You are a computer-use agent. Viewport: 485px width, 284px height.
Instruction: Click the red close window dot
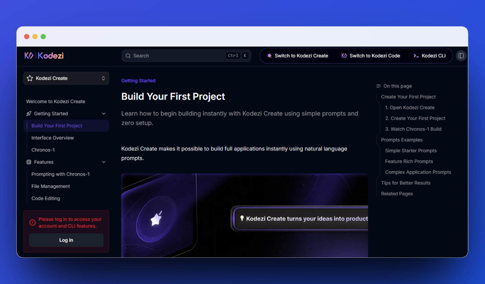[27, 37]
